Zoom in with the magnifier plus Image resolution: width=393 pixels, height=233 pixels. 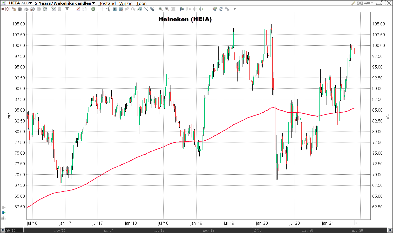(161, 9)
